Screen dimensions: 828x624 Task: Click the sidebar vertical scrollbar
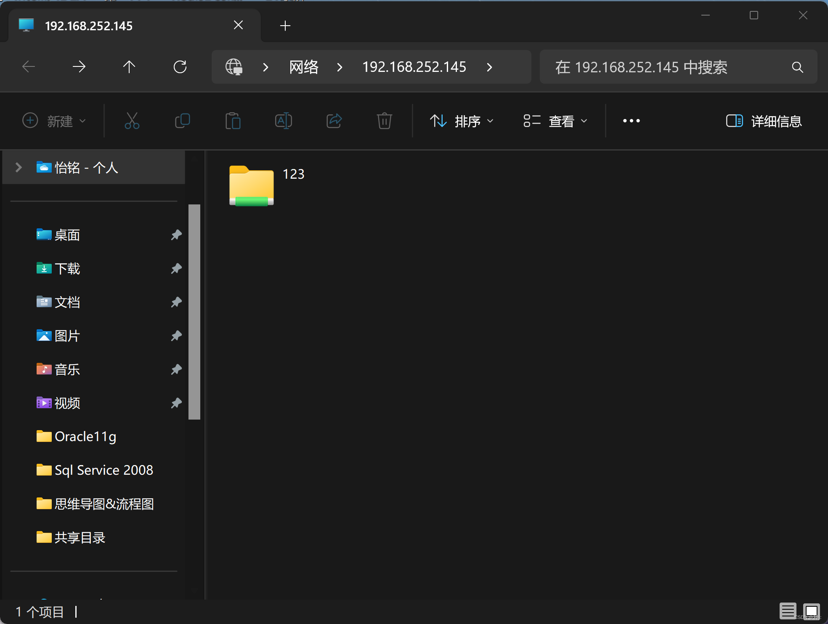point(194,312)
